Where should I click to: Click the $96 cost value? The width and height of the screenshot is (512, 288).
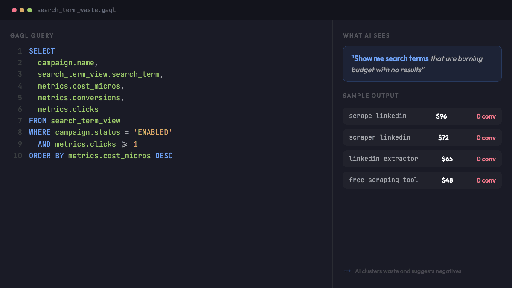[x=442, y=116]
